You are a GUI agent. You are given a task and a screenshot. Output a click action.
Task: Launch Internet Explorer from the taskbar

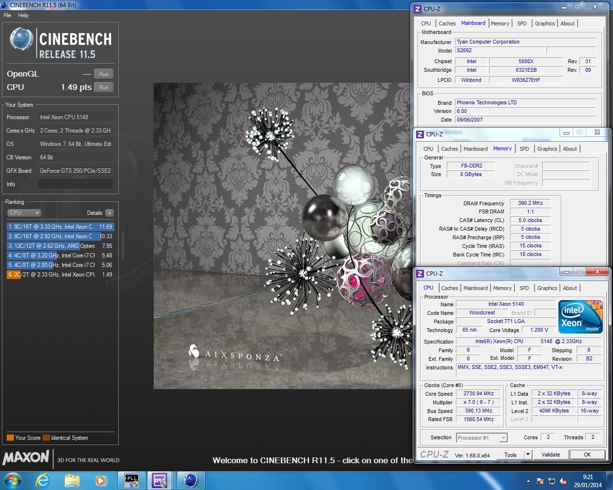pos(43,480)
